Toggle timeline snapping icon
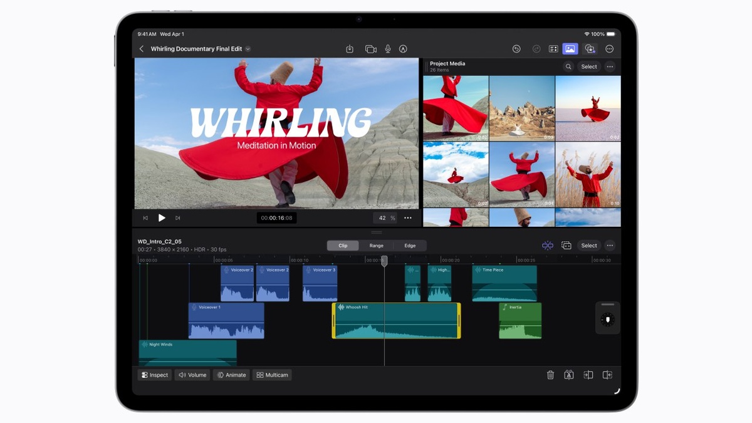 pos(548,246)
